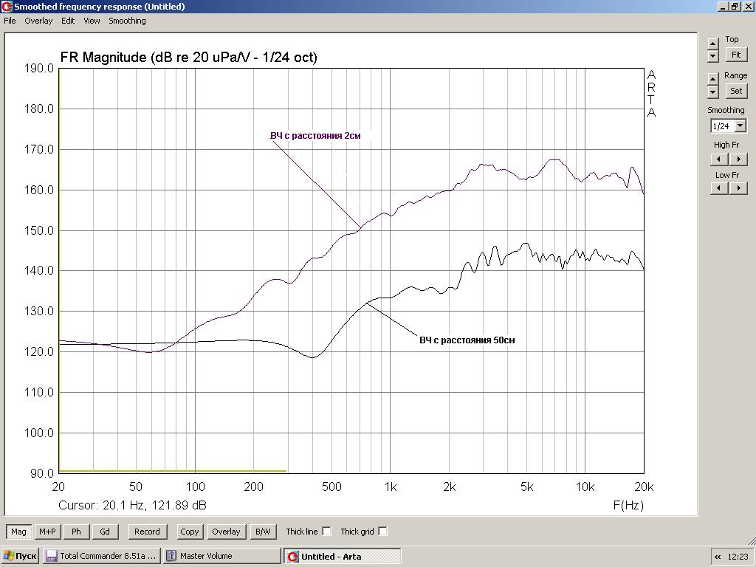This screenshot has height=567, width=756.
Task: Open the Smoothing menu
Action: (x=127, y=21)
